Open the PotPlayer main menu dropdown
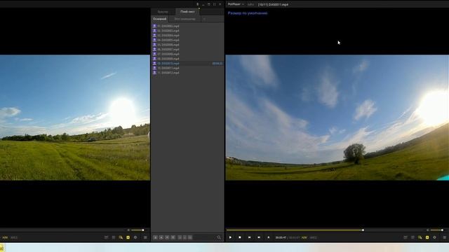 click(236, 4)
